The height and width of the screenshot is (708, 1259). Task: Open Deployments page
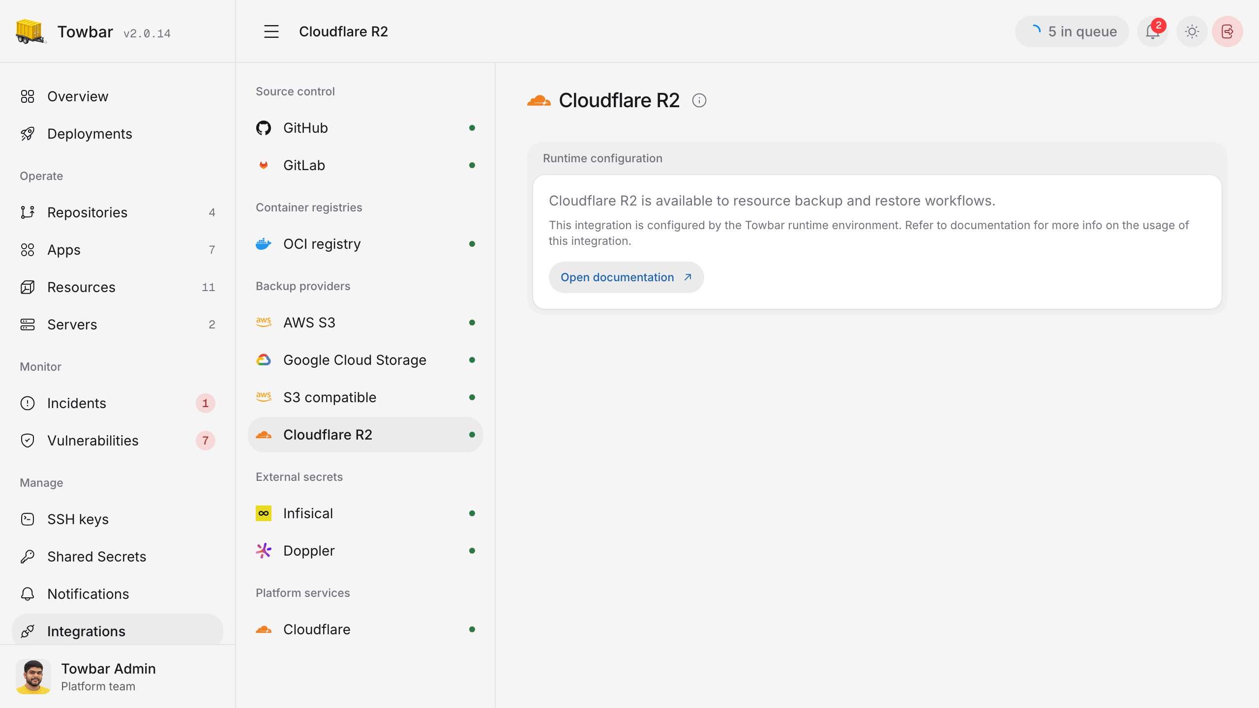click(118, 134)
